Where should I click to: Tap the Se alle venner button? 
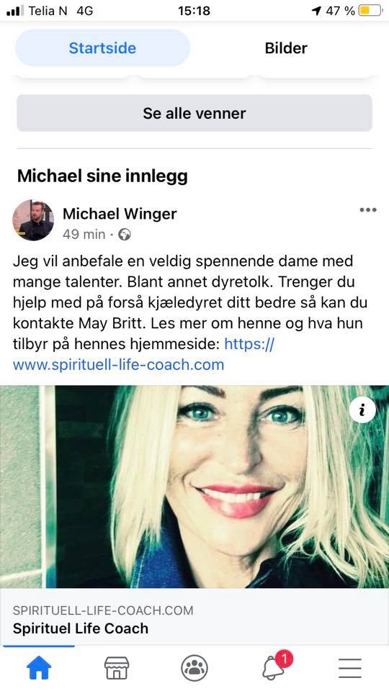pos(194,113)
